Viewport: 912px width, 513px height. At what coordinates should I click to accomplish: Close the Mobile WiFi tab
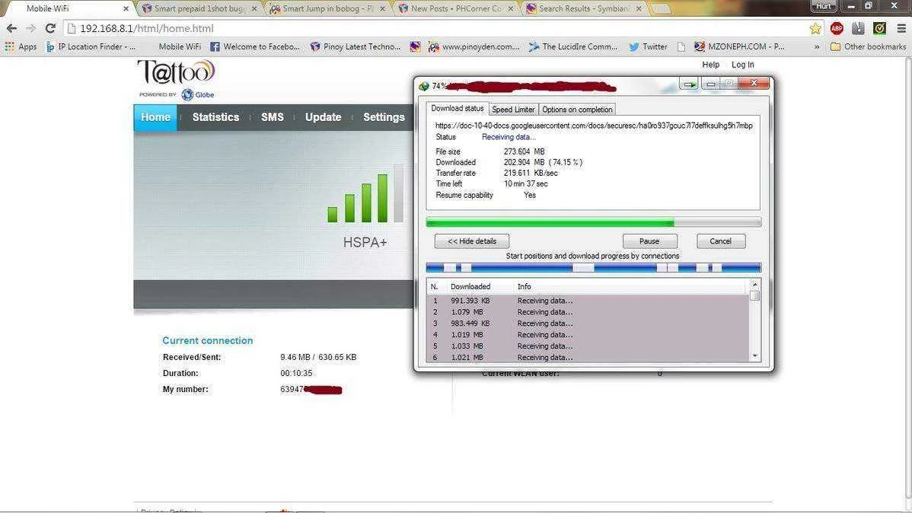tap(126, 8)
